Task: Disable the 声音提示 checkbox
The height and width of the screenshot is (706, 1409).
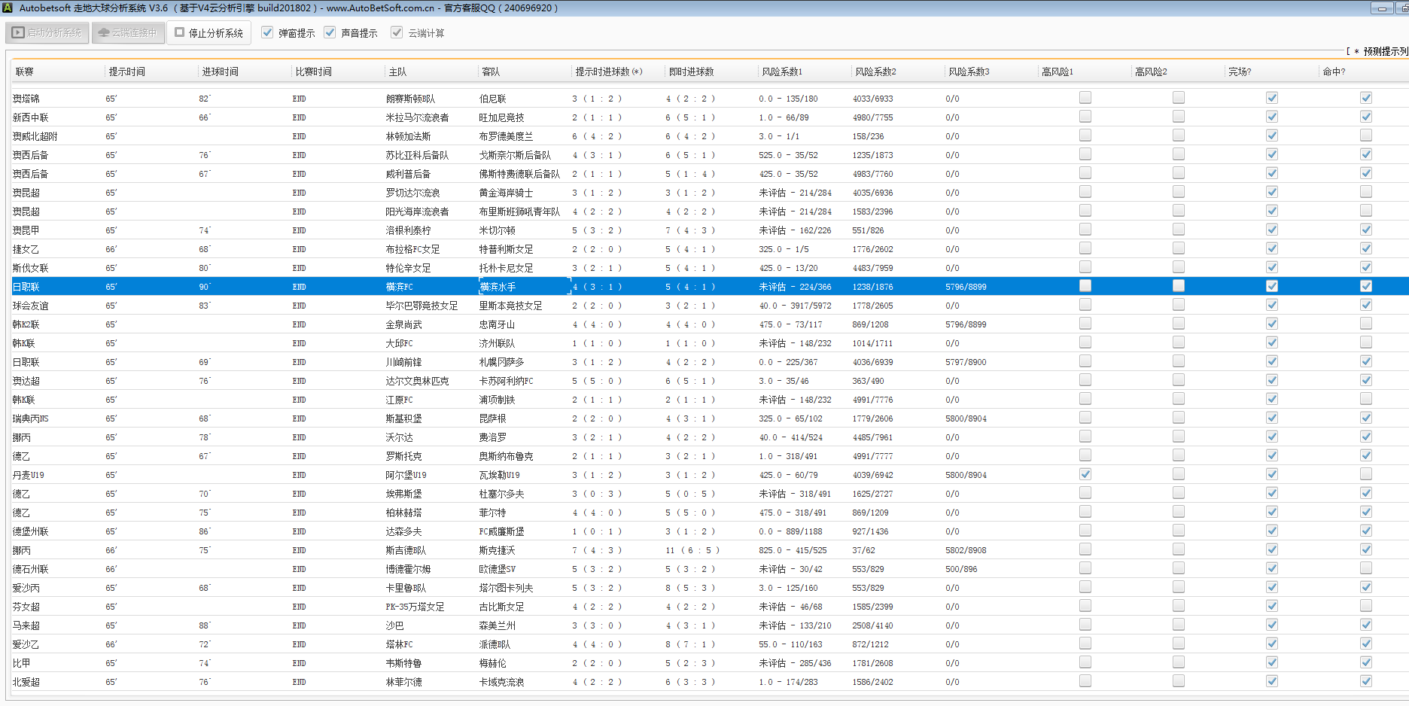Action: click(x=330, y=33)
